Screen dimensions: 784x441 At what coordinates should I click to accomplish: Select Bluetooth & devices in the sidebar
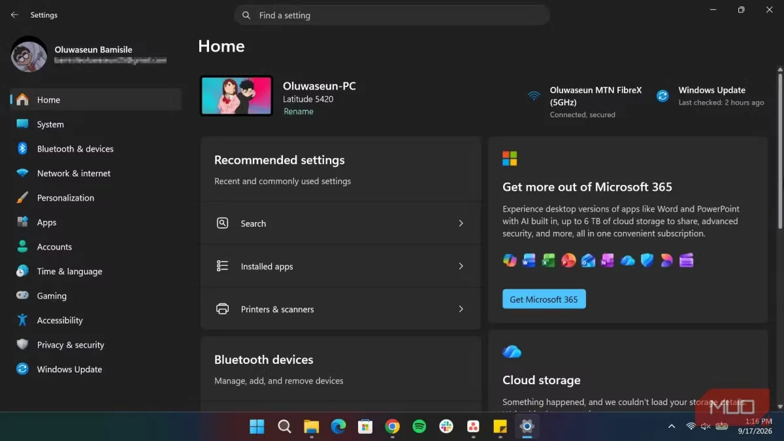click(x=95, y=149)
